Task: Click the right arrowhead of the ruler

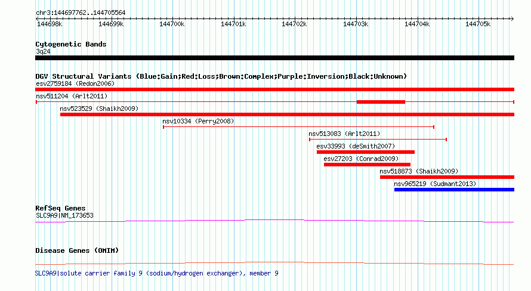Action: click(513, 18)
